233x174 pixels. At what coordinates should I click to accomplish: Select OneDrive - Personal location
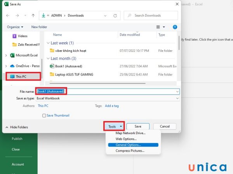click(x=25, y=66)
